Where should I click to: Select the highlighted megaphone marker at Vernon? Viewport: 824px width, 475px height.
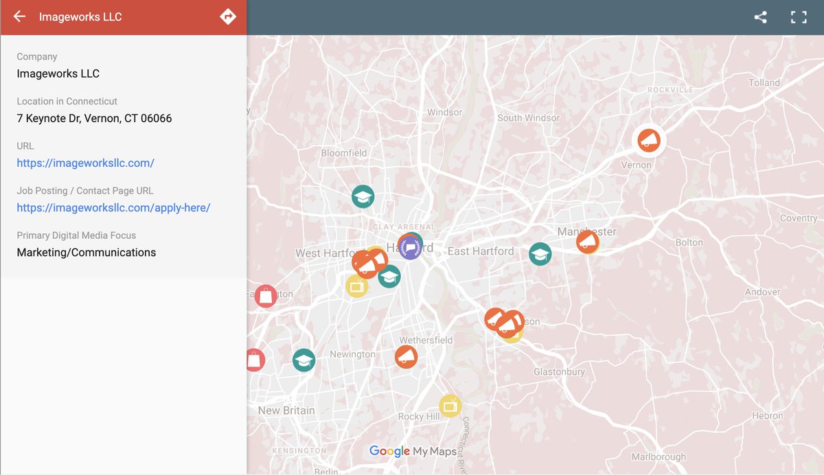pyautogui.click(x=649, y=141)
